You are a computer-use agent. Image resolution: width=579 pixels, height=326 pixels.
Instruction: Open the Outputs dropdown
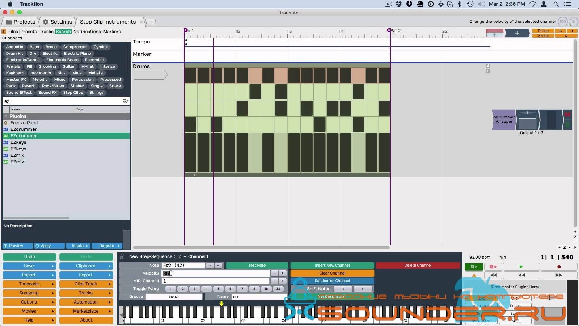(x=107, y=246)
